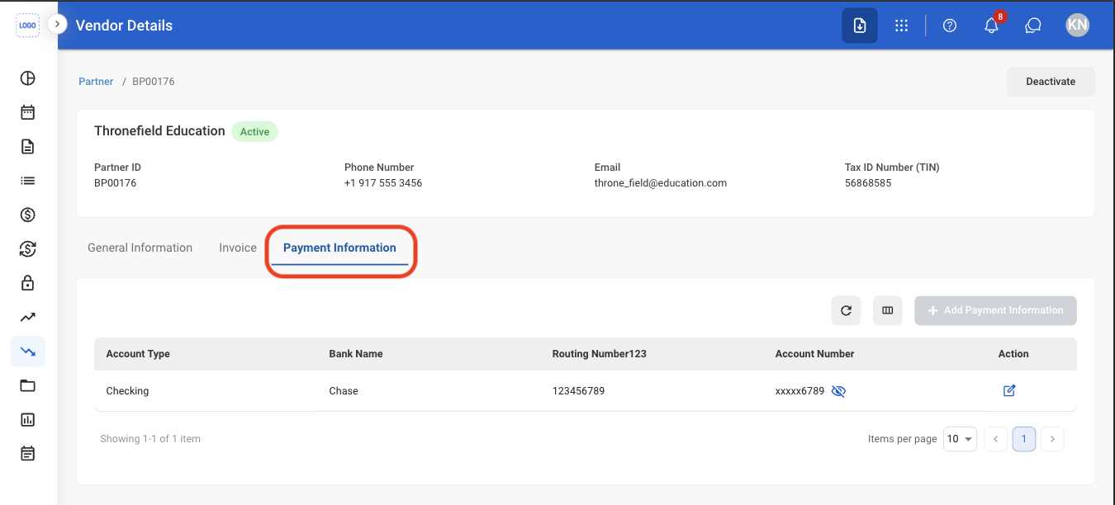Go to next page arrow
The width and height of the screenshot is (1115, 505).
tap(1052, 439)
